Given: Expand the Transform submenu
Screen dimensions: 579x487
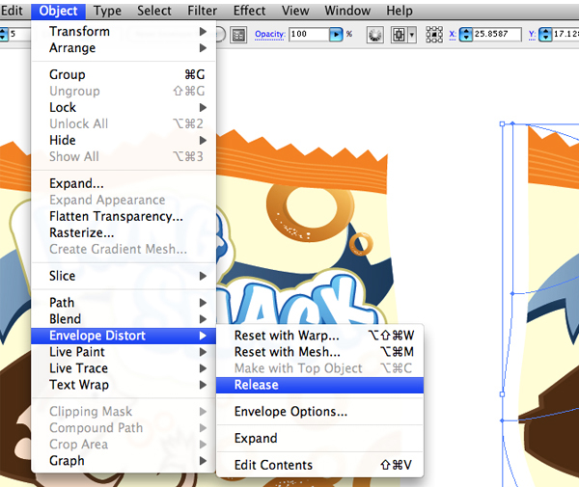Looking at the screenshot, I should (79, 31).
